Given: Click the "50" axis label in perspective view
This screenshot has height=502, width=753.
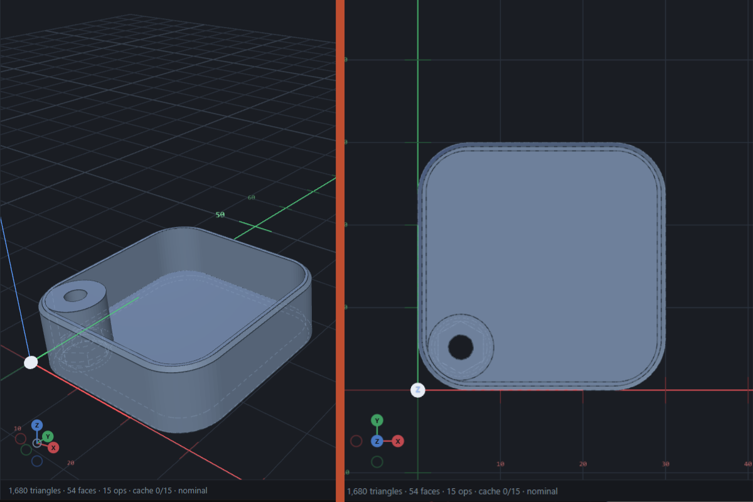Looking at the screenshot, I should [220, 215].
